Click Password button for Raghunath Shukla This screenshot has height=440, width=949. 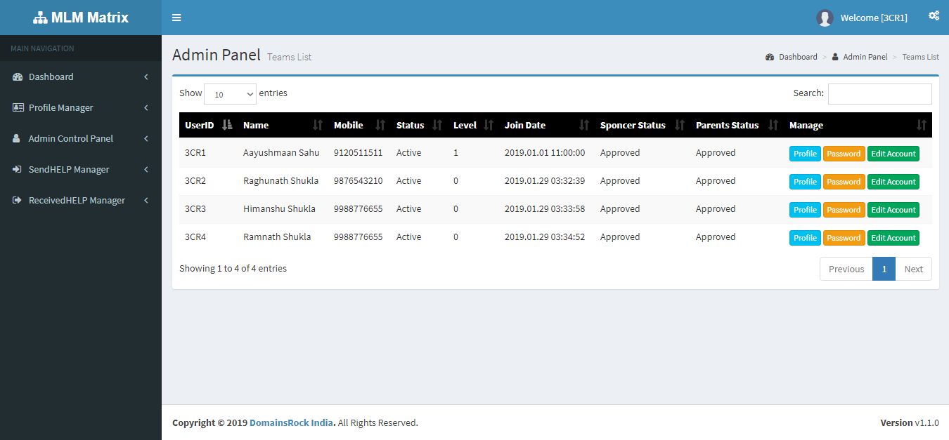844,182
